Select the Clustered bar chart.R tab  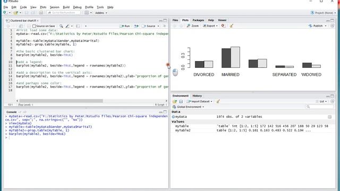tap(23, 21)
